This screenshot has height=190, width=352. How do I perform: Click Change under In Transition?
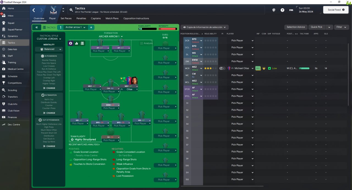49,113
